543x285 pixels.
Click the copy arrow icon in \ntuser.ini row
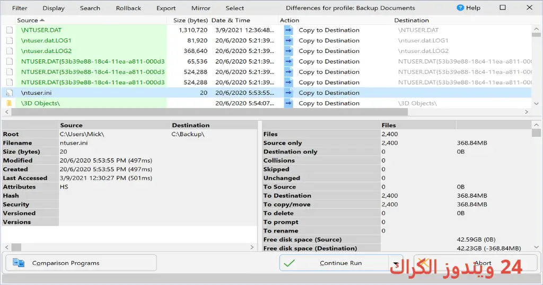288,93
